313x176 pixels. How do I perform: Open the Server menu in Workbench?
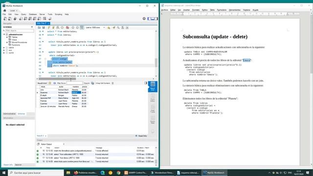[x=42, y=14]
